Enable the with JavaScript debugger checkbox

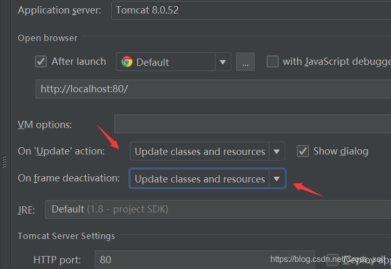pyautogui.click(x=272, y=61)
